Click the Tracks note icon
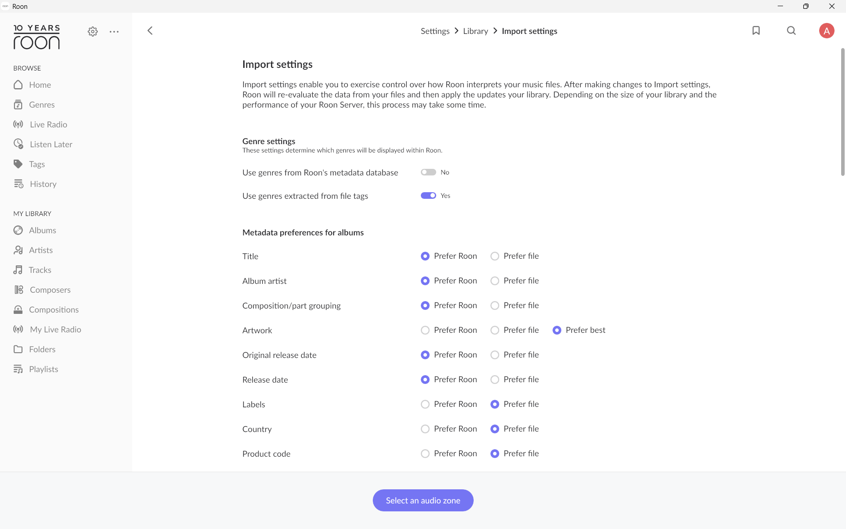Screen dimensions: 846x529 coord(18,270)
